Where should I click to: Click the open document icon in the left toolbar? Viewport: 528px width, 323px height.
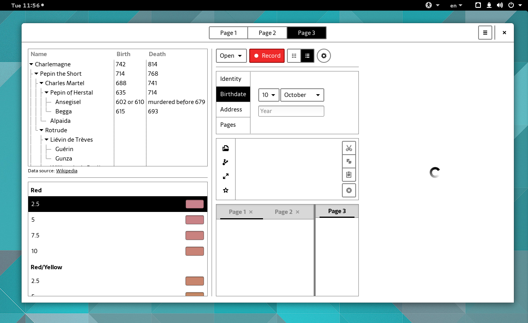[x=226, y=148]
